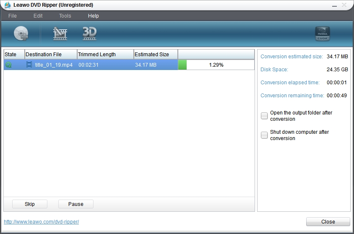The width and height of the screenshot is (354, 234).
Task: Open the Edit menu
Action: point(38,16)
